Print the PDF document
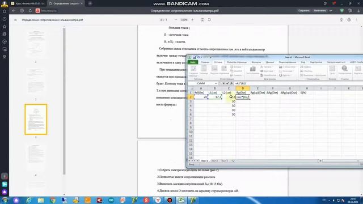The width and height of the screenshot is (363, 204). click(x=349, y=20)
